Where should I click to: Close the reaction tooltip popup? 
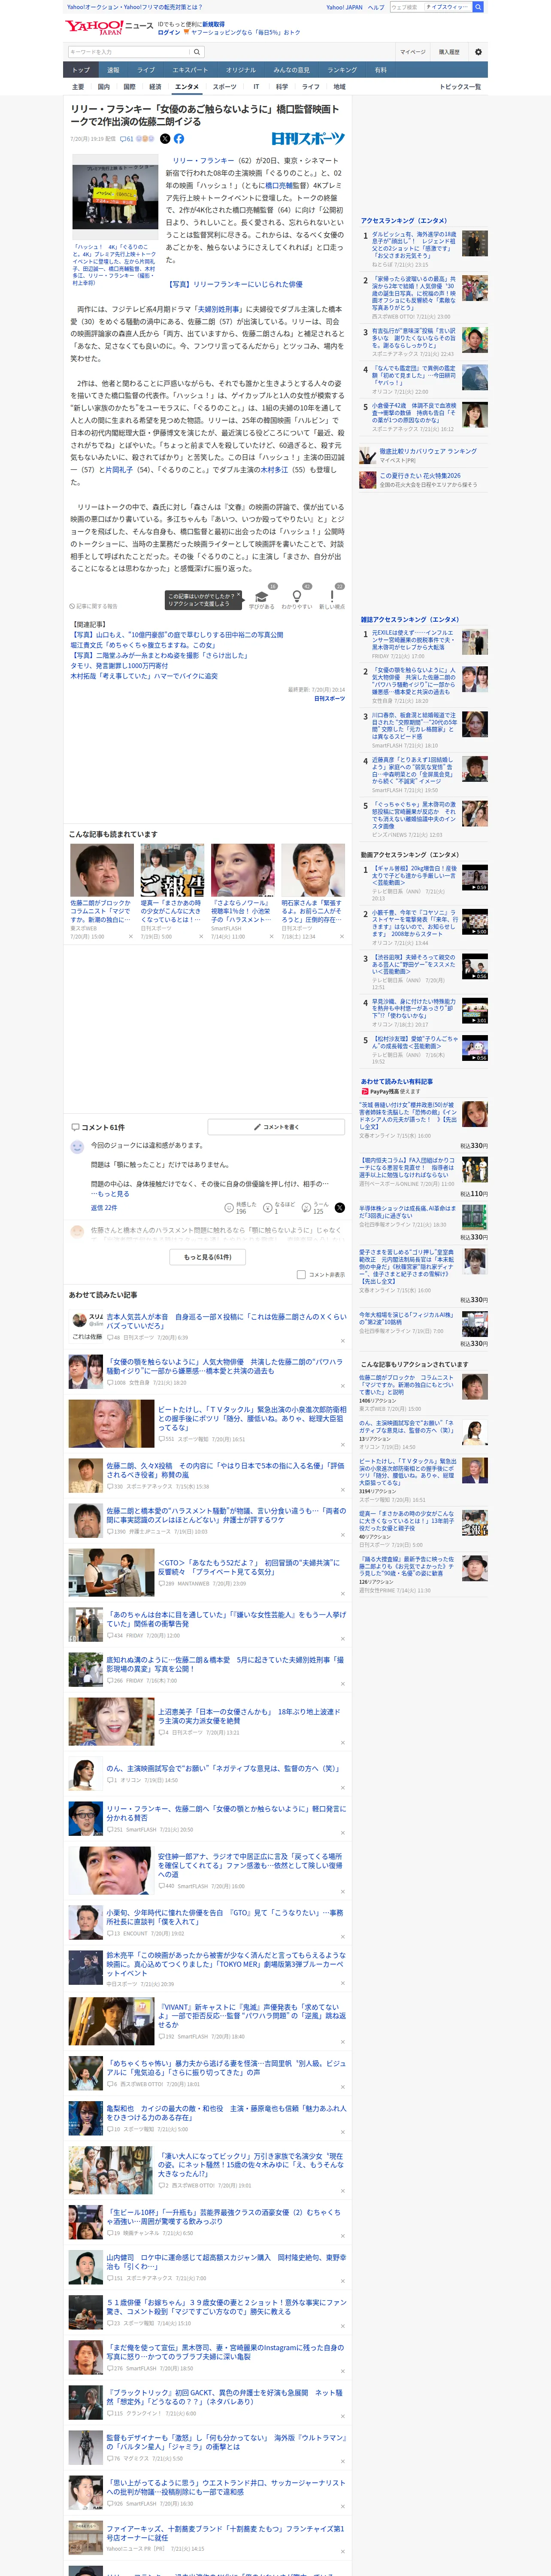tap(238, 594)
